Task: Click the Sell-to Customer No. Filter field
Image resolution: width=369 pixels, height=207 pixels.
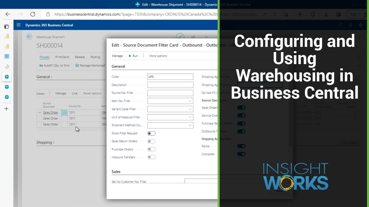Action: pos(201,181)
